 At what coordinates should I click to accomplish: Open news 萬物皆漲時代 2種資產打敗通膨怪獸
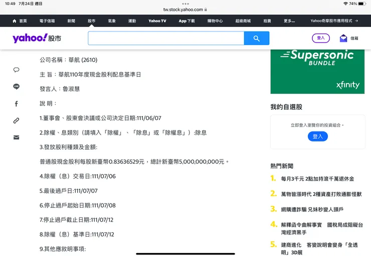[321, 194]
